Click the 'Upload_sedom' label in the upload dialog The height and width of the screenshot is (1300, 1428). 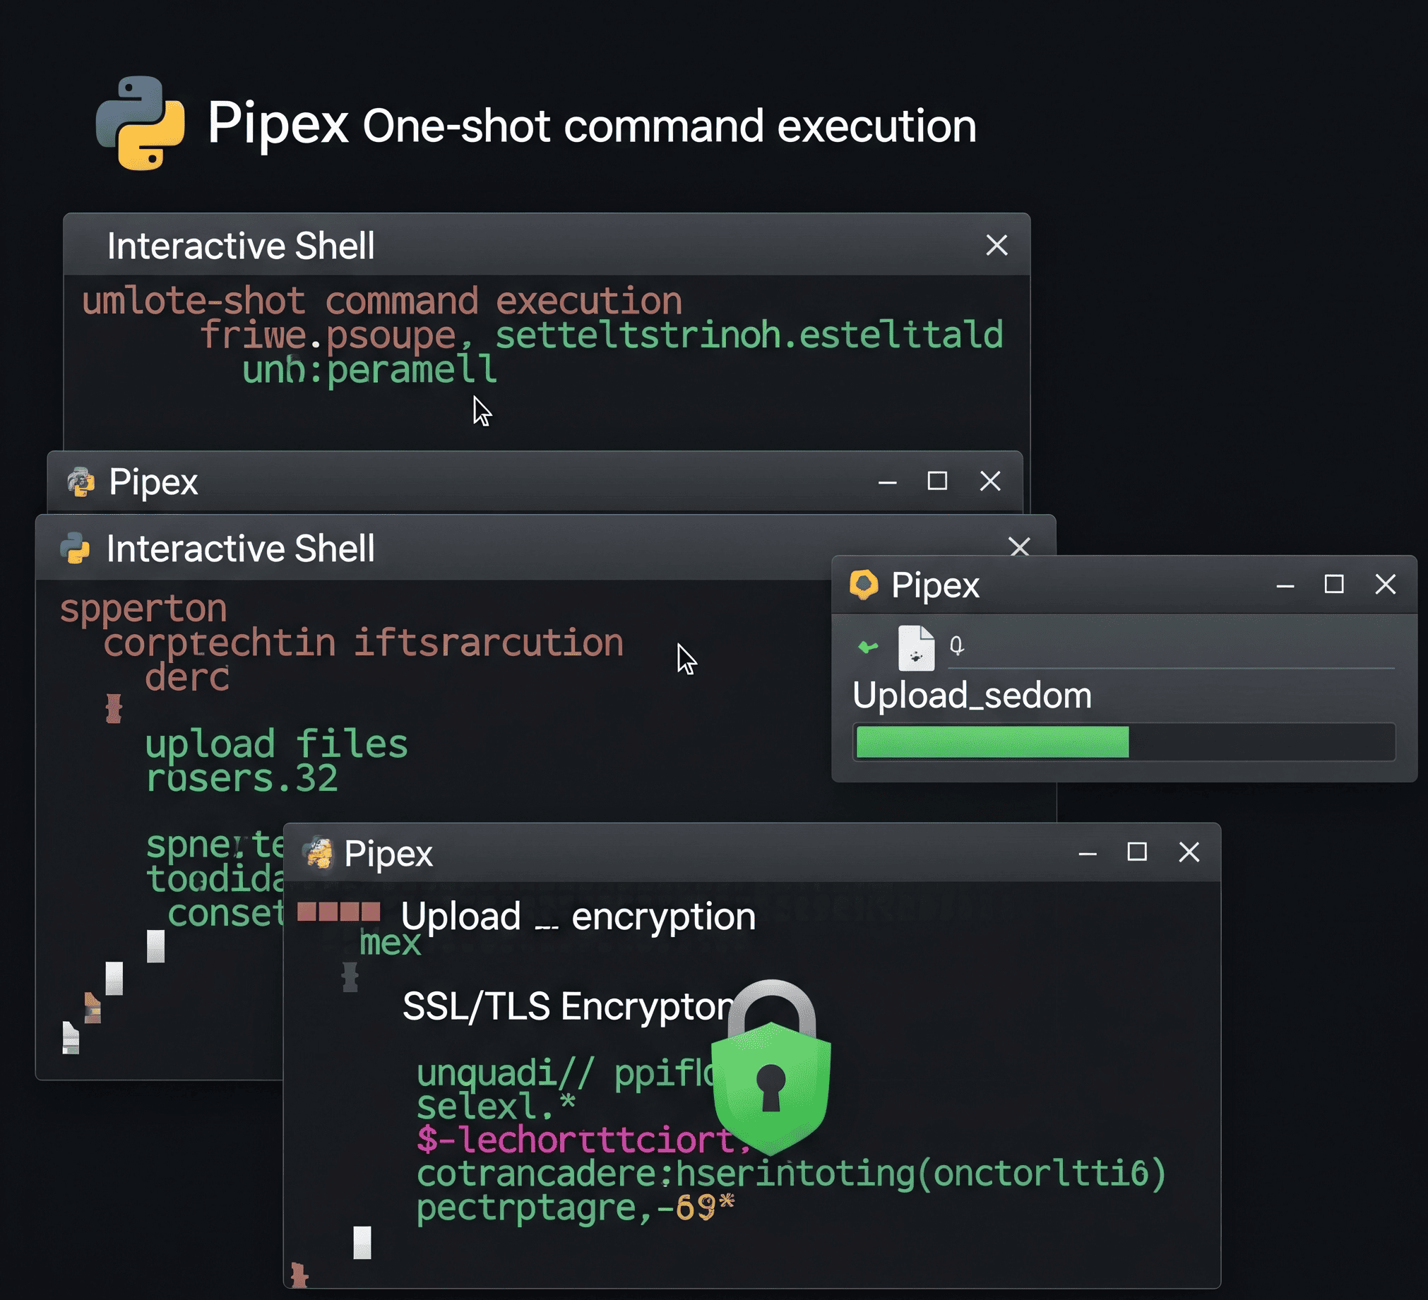[x=970, y=696]
